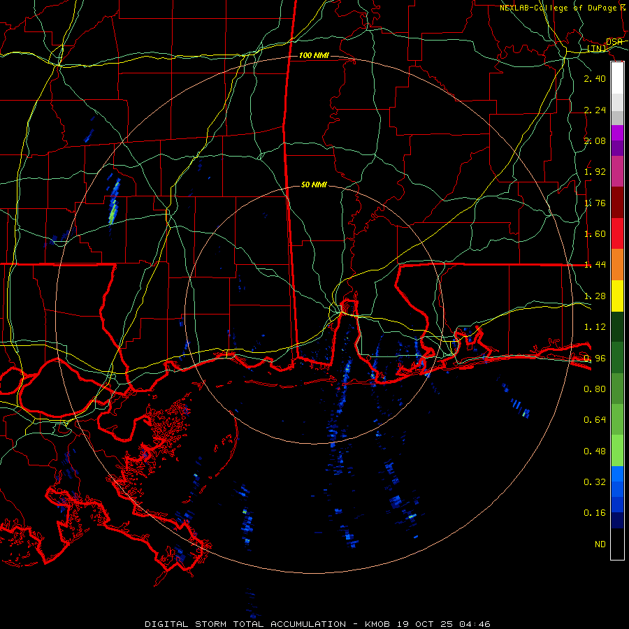This screenshot has height=629, width=629.
Task: Select the bright magenta legend swatch
Action: [x=617, y=133]
